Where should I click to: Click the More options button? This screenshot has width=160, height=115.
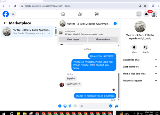(103, 40)
